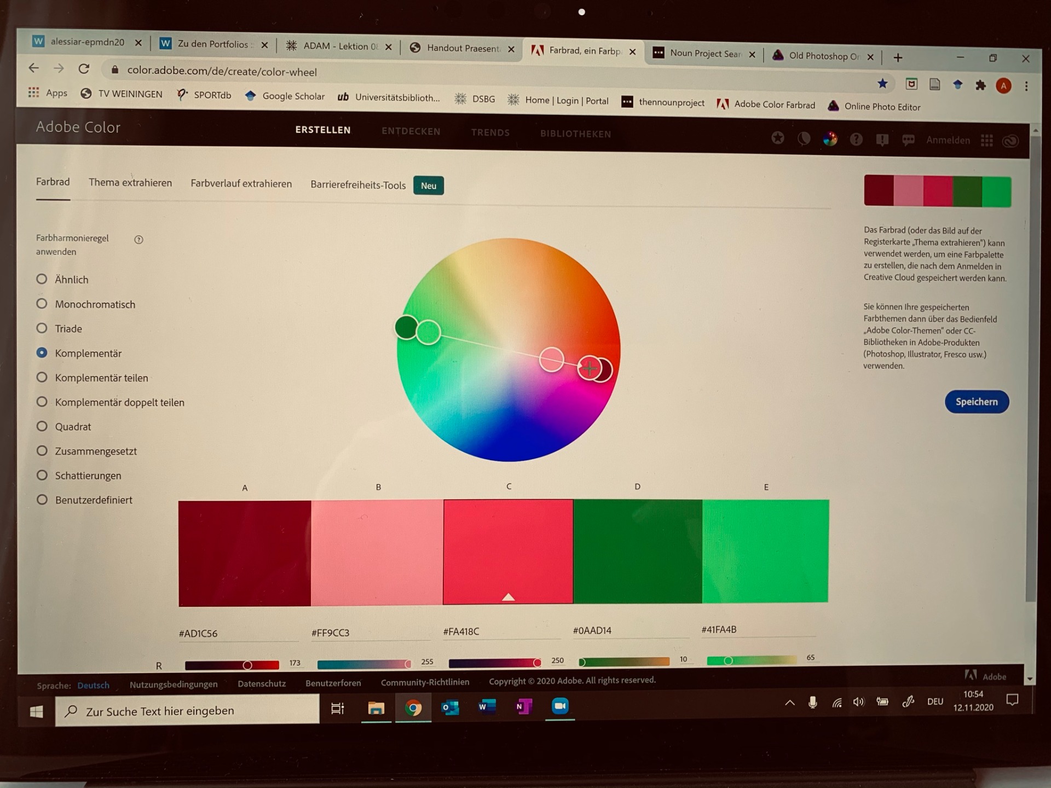Open the McAfee extension icon in Chrome
This screenshot has height=788, width=1051.
coord(911,84)
